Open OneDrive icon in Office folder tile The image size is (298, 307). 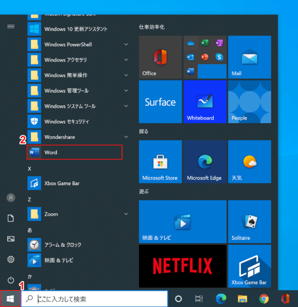coord(191,43)
